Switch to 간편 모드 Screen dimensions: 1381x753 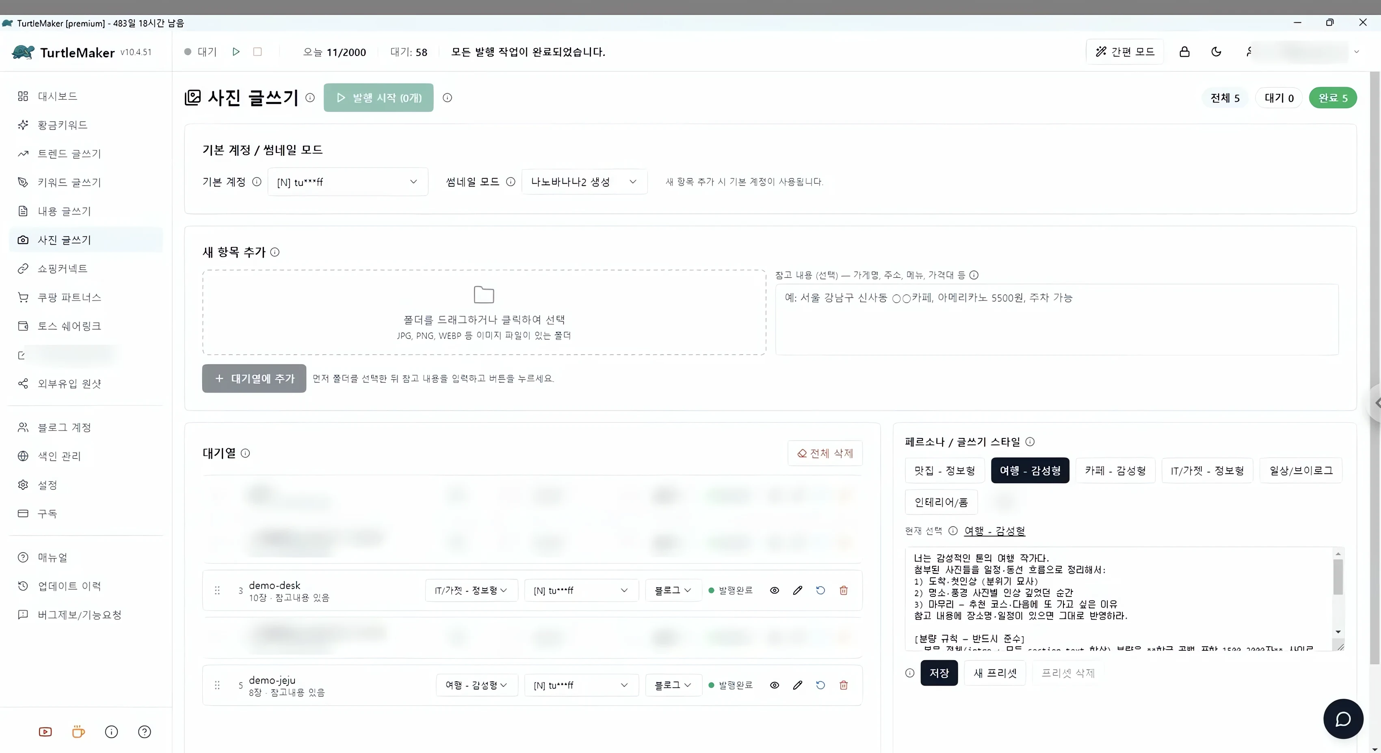coord(1125,52)
